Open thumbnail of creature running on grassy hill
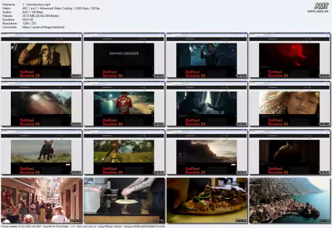This screenshot has width=332, height=228. coord(41,152)
